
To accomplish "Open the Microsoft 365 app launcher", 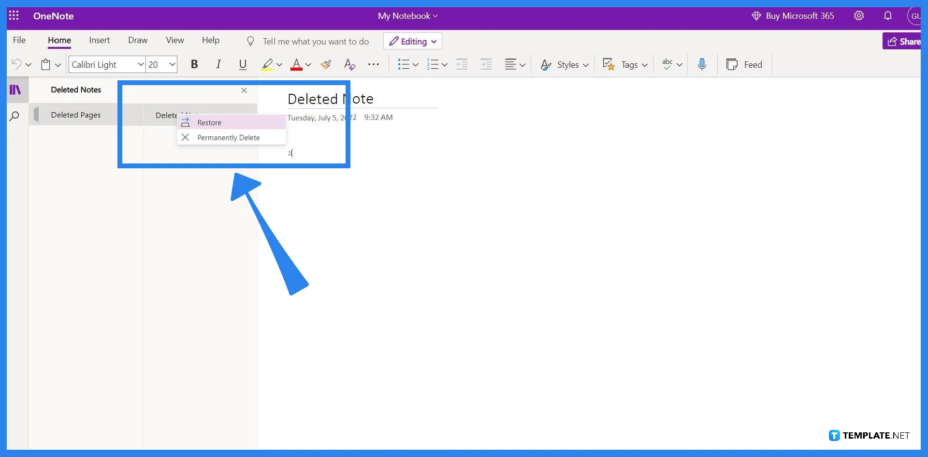I will tap(14, 15).
